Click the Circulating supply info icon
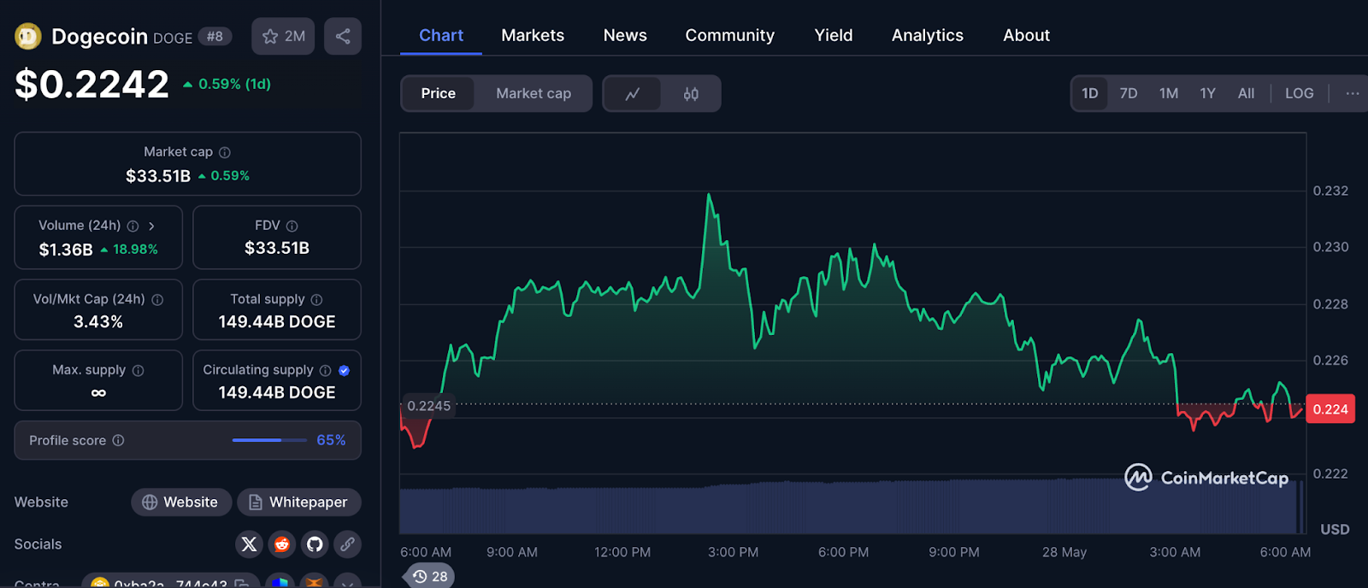The image size is (1368, 588). (x=325, y=370)
